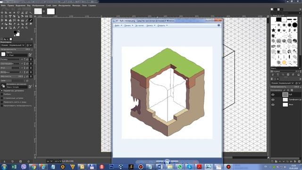Open Skype from the taskbar
This screenshot has width=302, height=170.
[189, 167]
